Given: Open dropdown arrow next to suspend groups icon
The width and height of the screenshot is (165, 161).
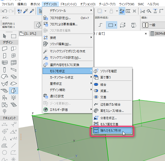Looking at the screenshot, I should click(x=117, y=11).
